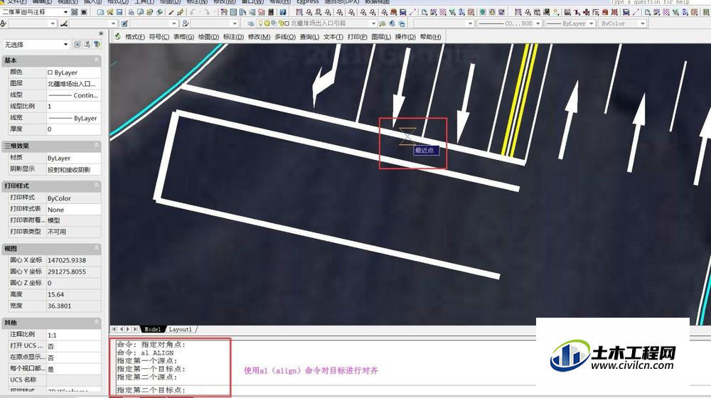Screen dimensions: 711x398
Task: Open the 图层(L) menu
Action: 381,37
